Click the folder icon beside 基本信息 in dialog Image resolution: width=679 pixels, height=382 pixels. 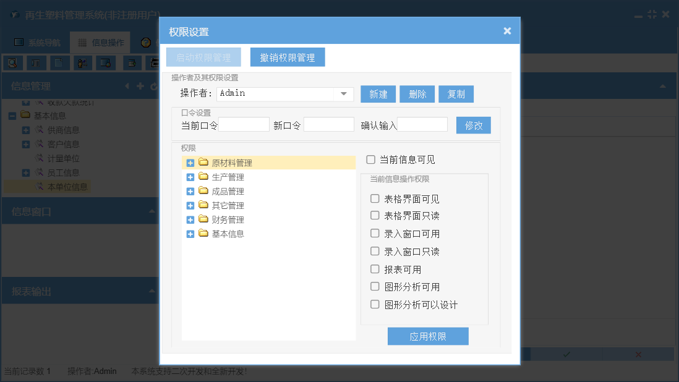[203, 234]
